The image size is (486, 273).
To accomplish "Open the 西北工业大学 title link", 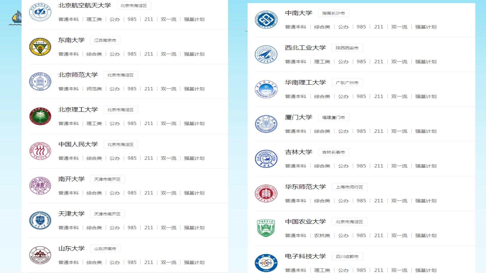I will pyautogui.click(x=305, y=48).
